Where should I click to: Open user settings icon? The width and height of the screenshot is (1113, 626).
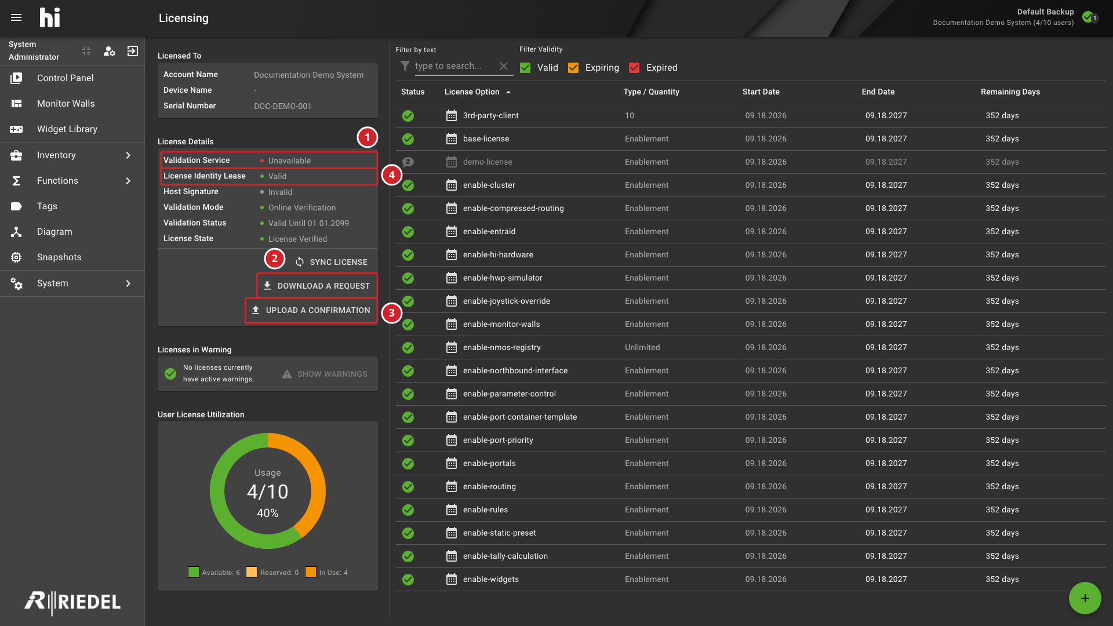tap(110, 51)
